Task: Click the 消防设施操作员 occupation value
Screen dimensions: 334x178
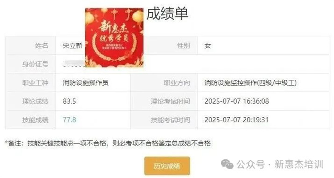Action: click(x=86, y=83)
